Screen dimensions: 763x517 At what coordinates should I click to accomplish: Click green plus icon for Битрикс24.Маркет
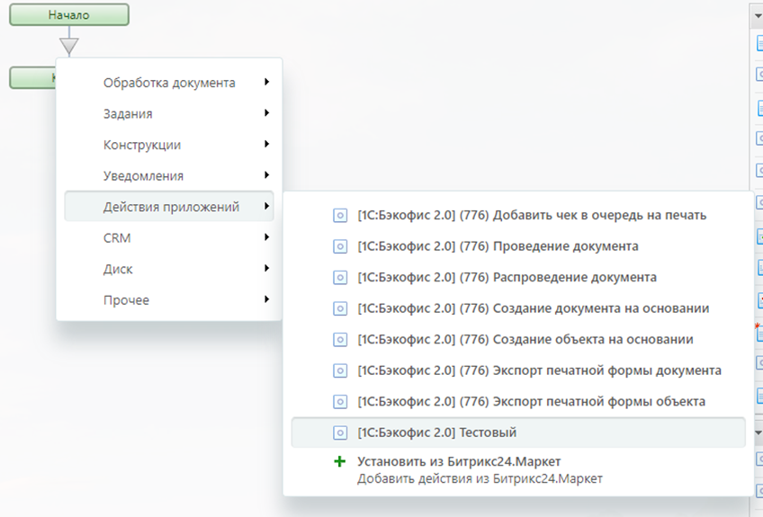pyautogui.click(x=339, y=462)
